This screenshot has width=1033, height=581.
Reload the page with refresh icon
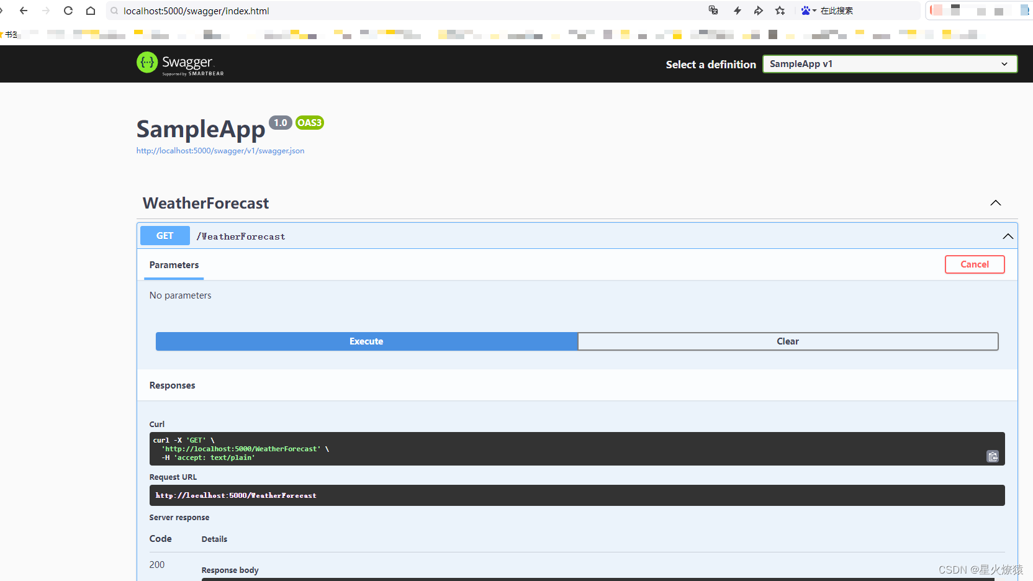68,11
